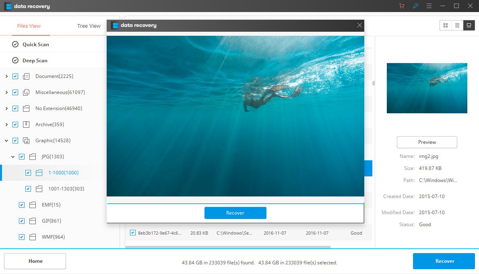Switch to Tree View tab
This screenshot has height=274, width=479.
(x=88, y=26)
